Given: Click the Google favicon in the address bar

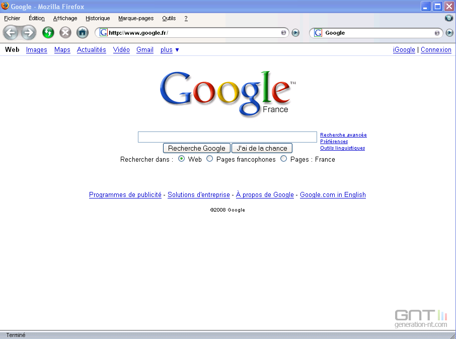Looking at the screenshot, I should tap(104, 33).
